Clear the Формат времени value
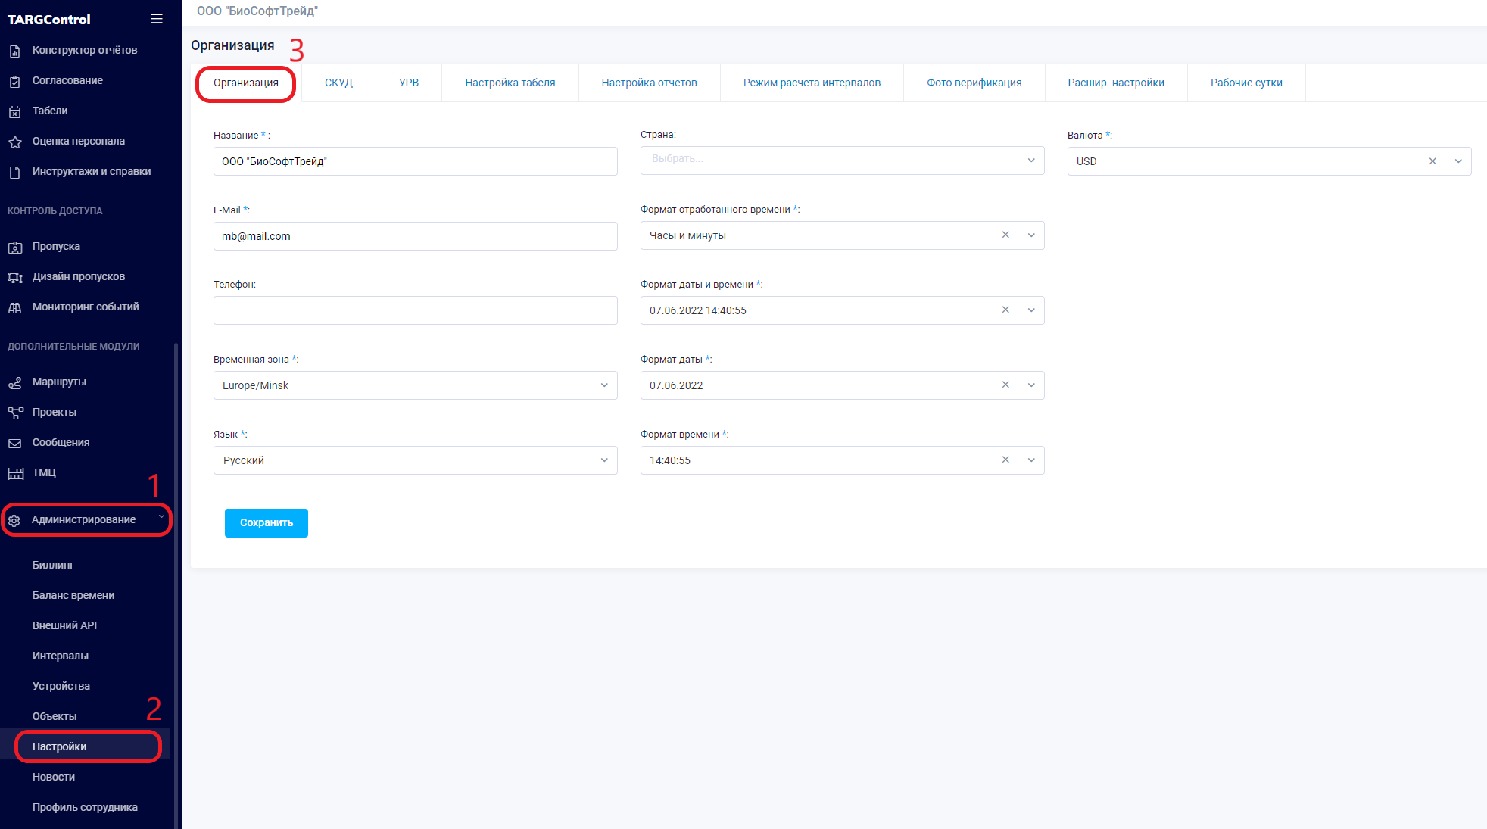1487x829 pixels. point(1005,460)
